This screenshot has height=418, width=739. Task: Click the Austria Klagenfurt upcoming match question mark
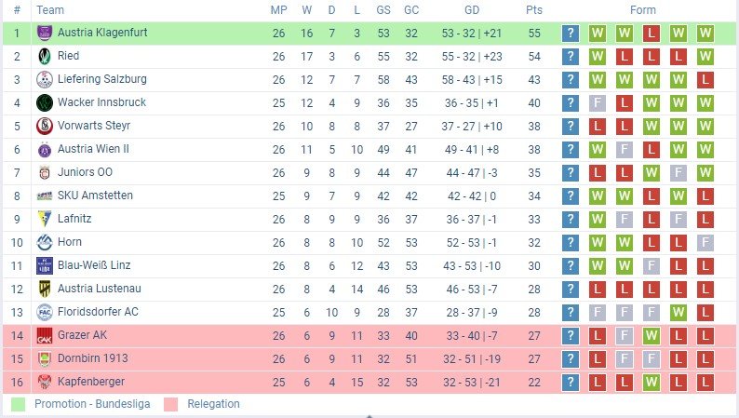(x=571, y=33)
